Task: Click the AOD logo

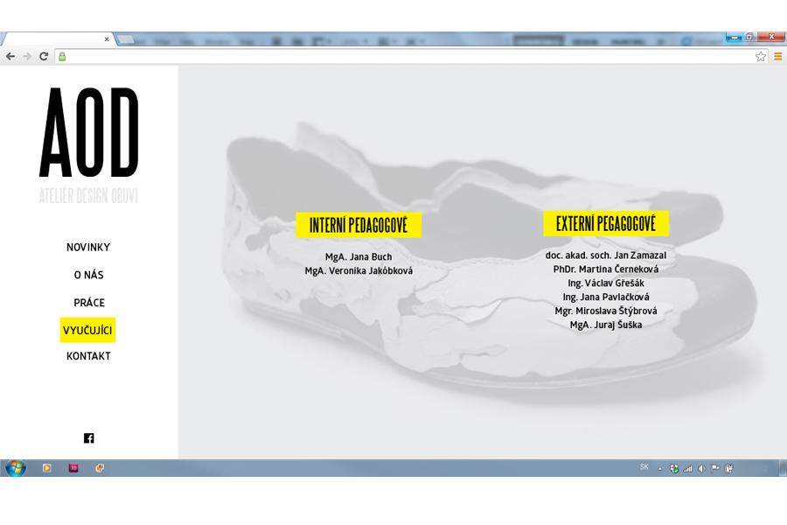Action: click(x=88, y=134)
